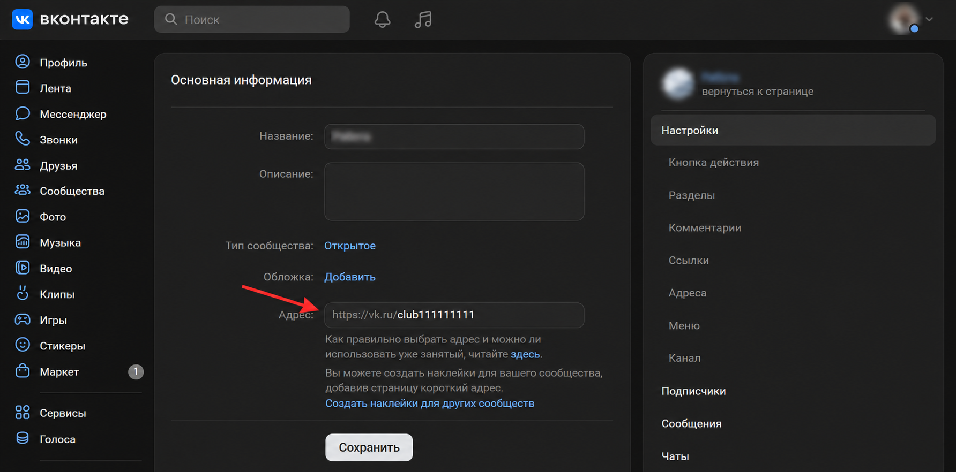Click the Маркет bag icon

[x=23, y=371]
